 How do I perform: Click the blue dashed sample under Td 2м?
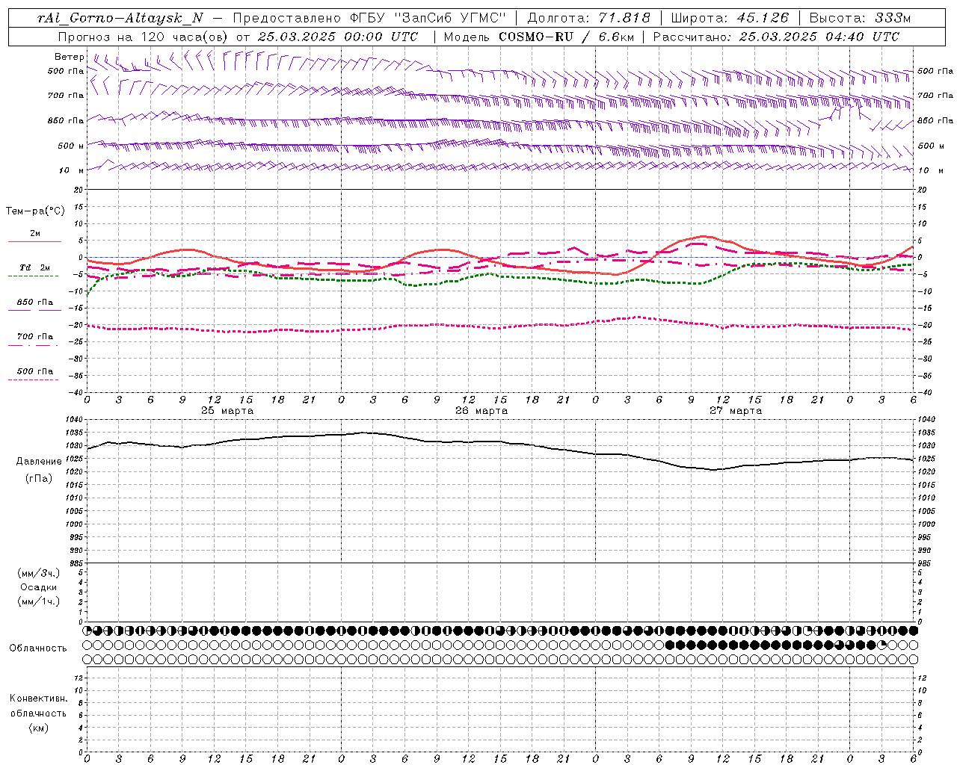click(34, 276)
